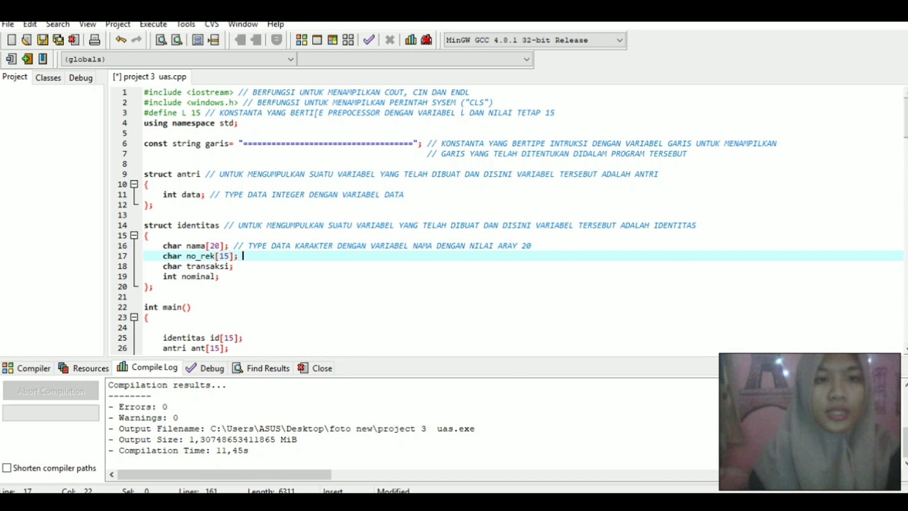Open the Search menu

pos(57,24)
